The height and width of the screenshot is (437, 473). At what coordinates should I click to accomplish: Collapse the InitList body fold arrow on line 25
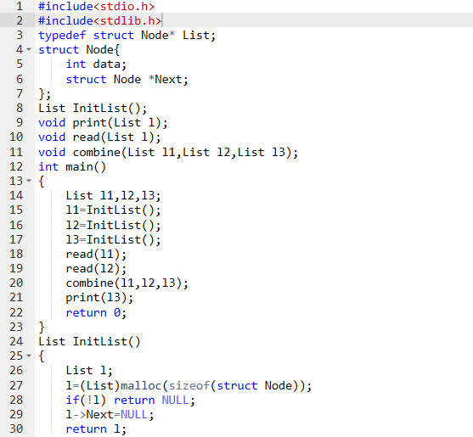pyautogui.click(x=29, y=356)
